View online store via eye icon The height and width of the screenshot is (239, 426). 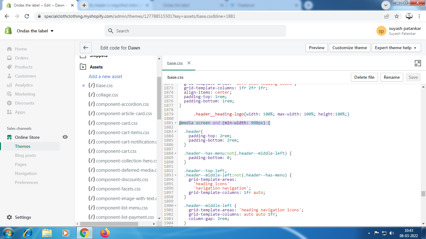tap(65, 137)
